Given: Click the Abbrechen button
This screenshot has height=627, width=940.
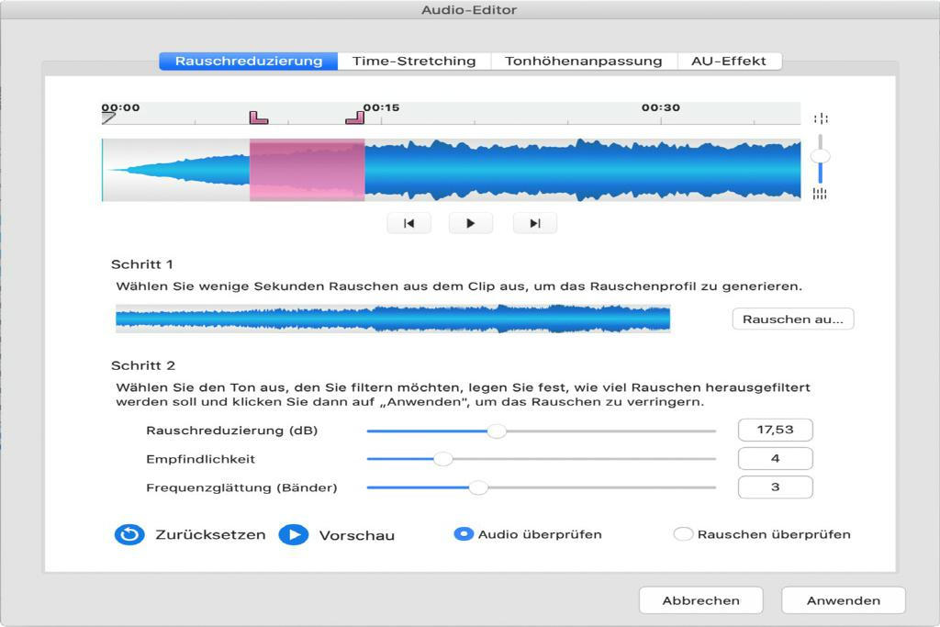Looking at the screenshot, I should point(701,600).
